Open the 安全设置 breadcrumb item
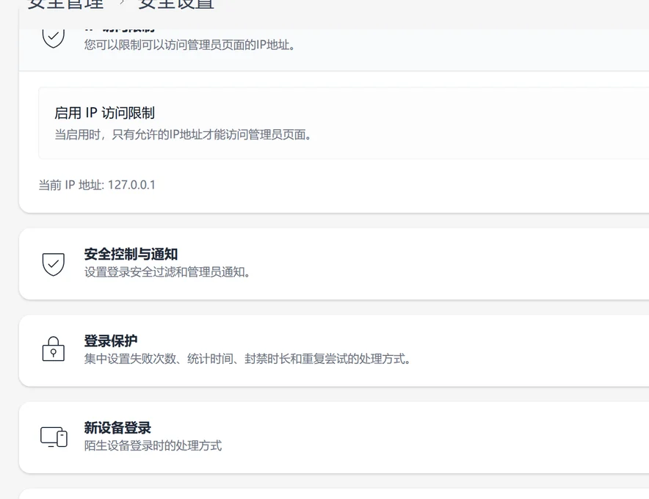The image size is (649, 499). pyautogui.click(x=176, y=4)
